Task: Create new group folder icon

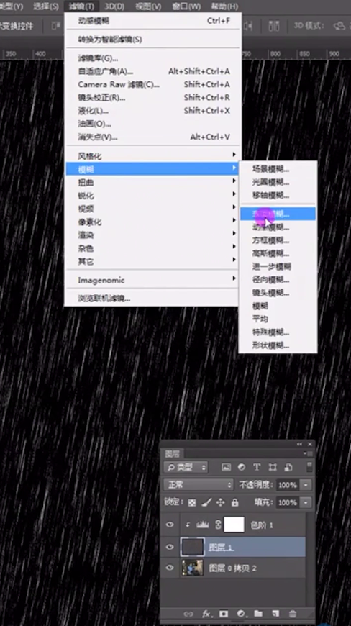Action: coord(257,614)
